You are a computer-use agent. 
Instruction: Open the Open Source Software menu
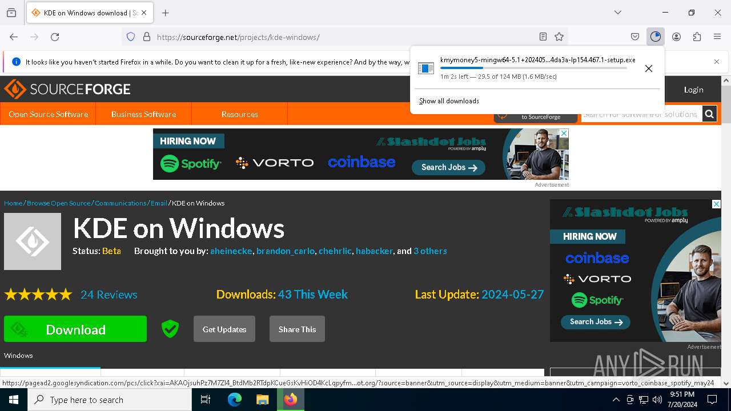point(48,114)
